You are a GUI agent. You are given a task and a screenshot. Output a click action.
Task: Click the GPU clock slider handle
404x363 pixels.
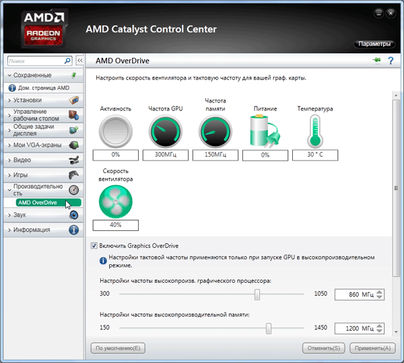pos(257,294)
